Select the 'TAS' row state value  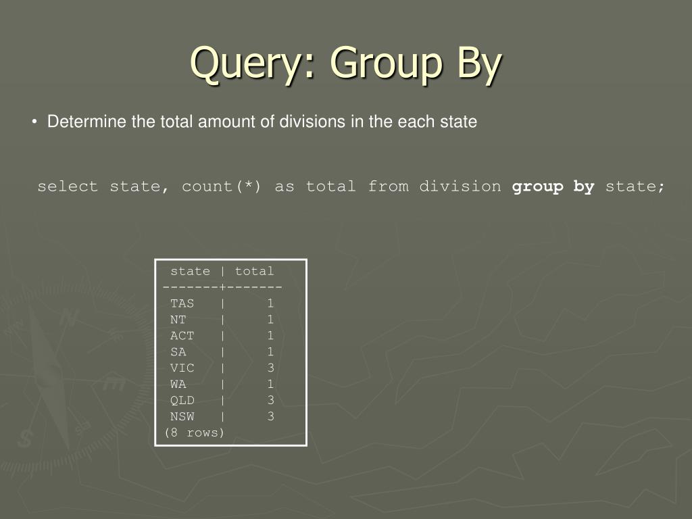pyautogui.click(x=182, y=303)
